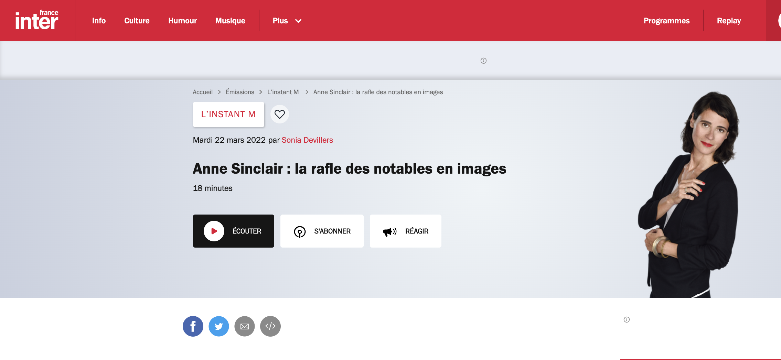Click the '18 minutes' duration text
This screenshot has height=360, width=781.
[213, 188]
